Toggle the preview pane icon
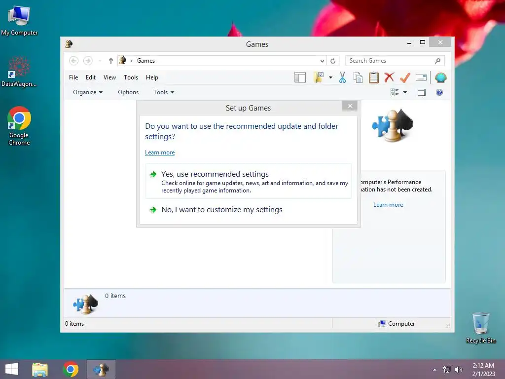Image resolution: width=505 pixels, height=379 pixels. tap(422, 92)
